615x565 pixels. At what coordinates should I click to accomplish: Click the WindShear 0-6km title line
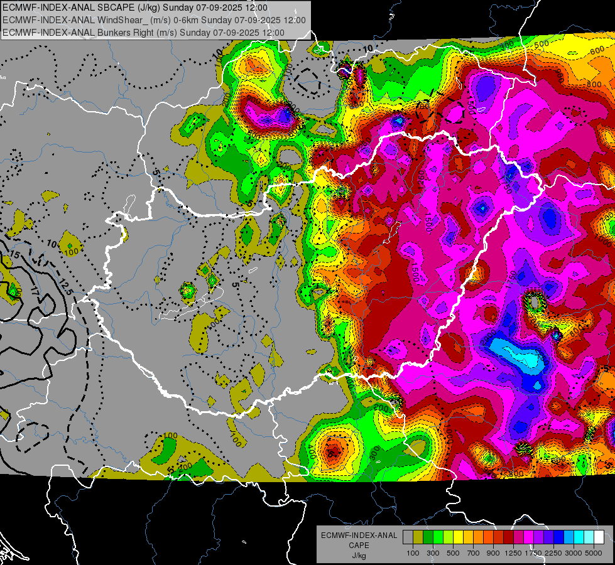pyautogui.click(x=154, y=20)
